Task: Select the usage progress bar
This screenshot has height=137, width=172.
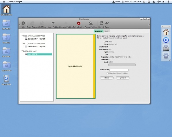Action: click(x=122, y=65)
